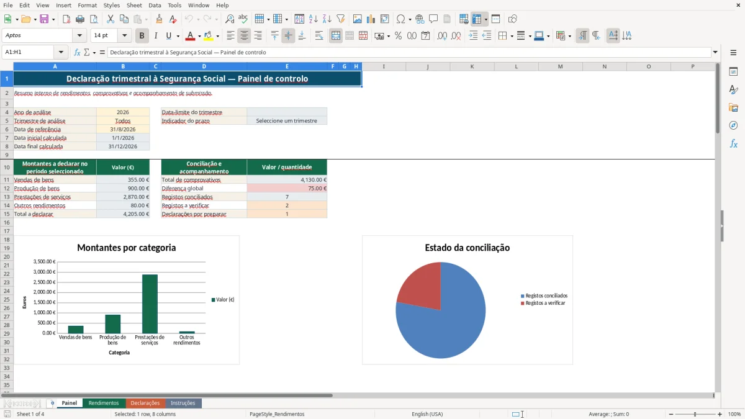Screen dimensions: 745x419
Task: Toggle wrap text
Action: (319, 36)
